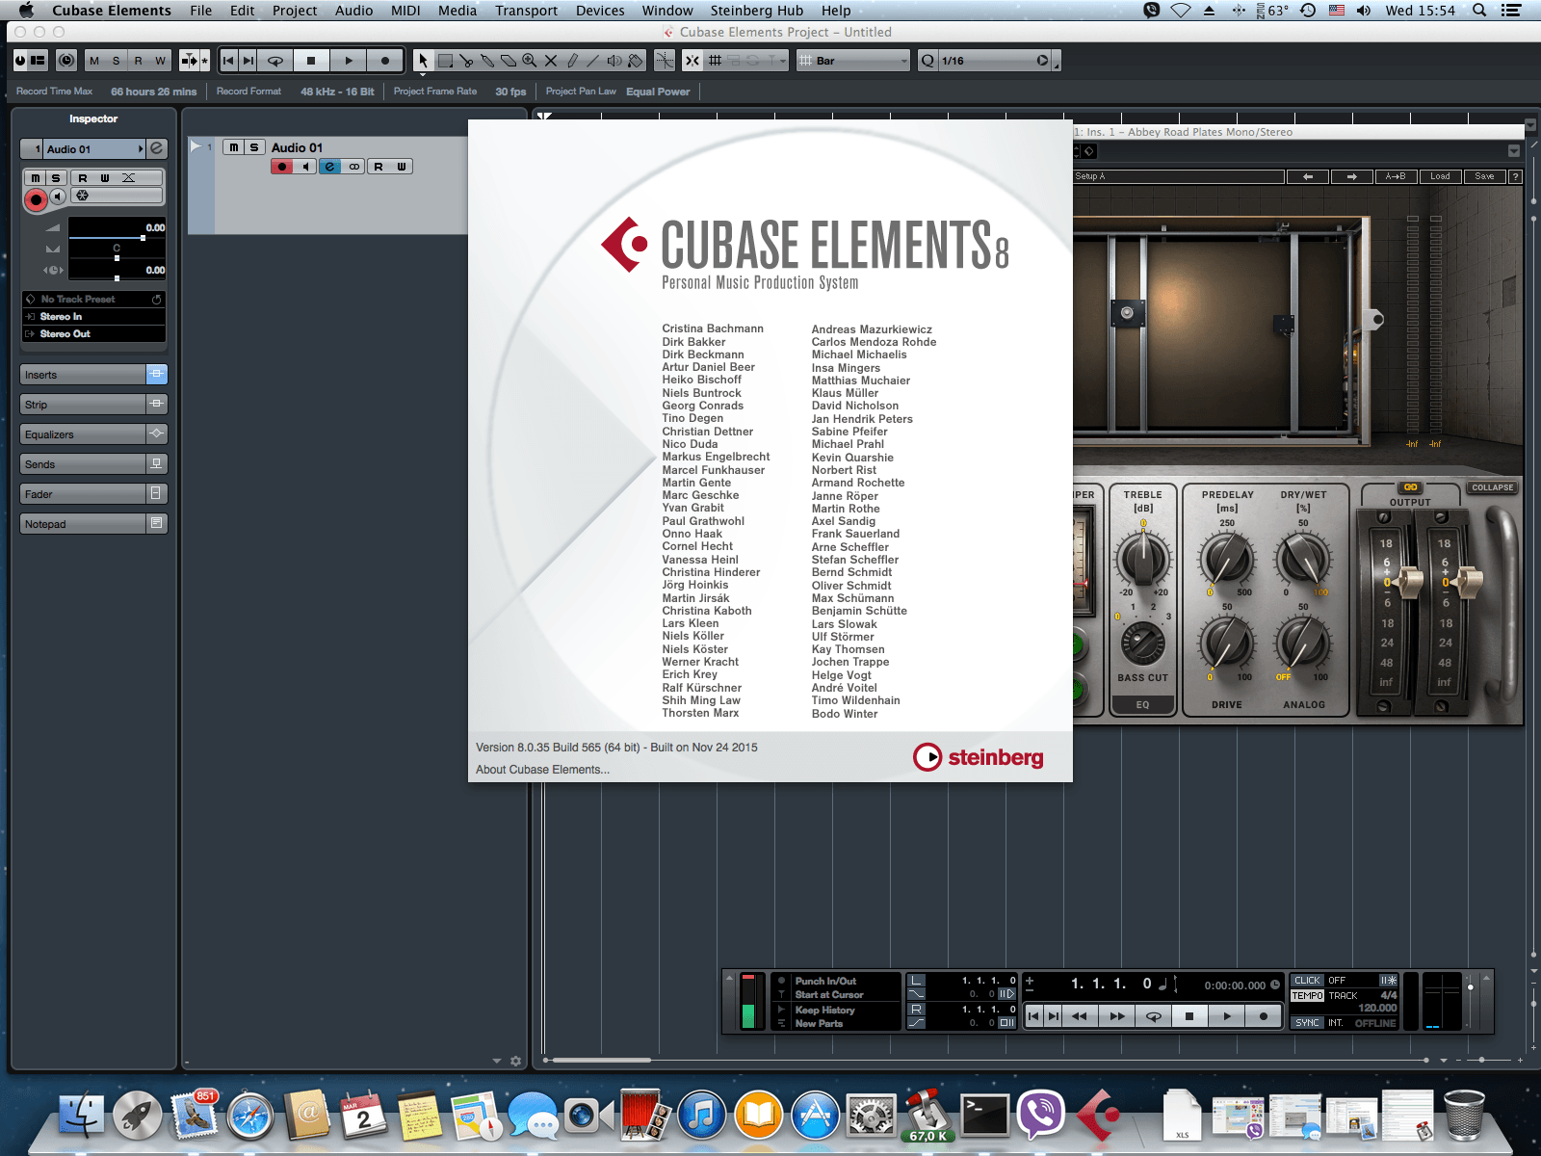
Task: Click the A→B copy button in plugin
Action: [1396, 176]
